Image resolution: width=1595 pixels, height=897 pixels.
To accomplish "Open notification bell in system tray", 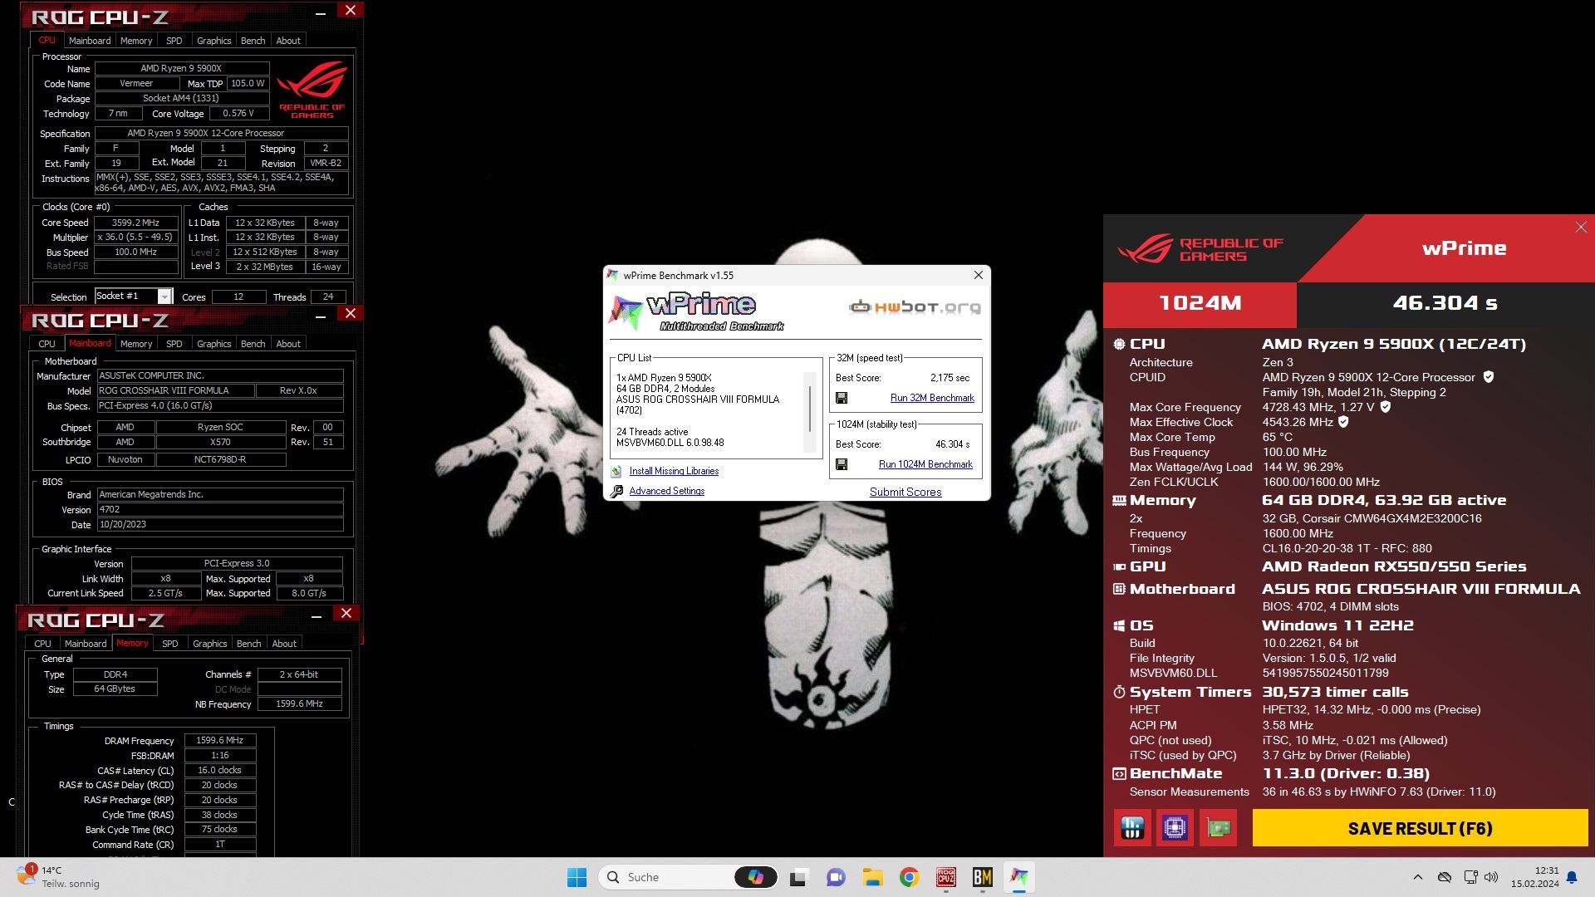I will 1572,877.
